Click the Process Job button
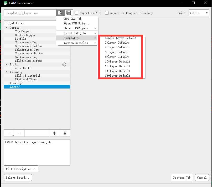Screen dimensions: 212x187 click(x=182, y=178)
